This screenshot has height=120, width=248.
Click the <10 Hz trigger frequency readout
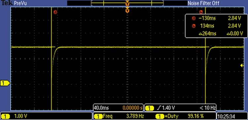(208, 108)
